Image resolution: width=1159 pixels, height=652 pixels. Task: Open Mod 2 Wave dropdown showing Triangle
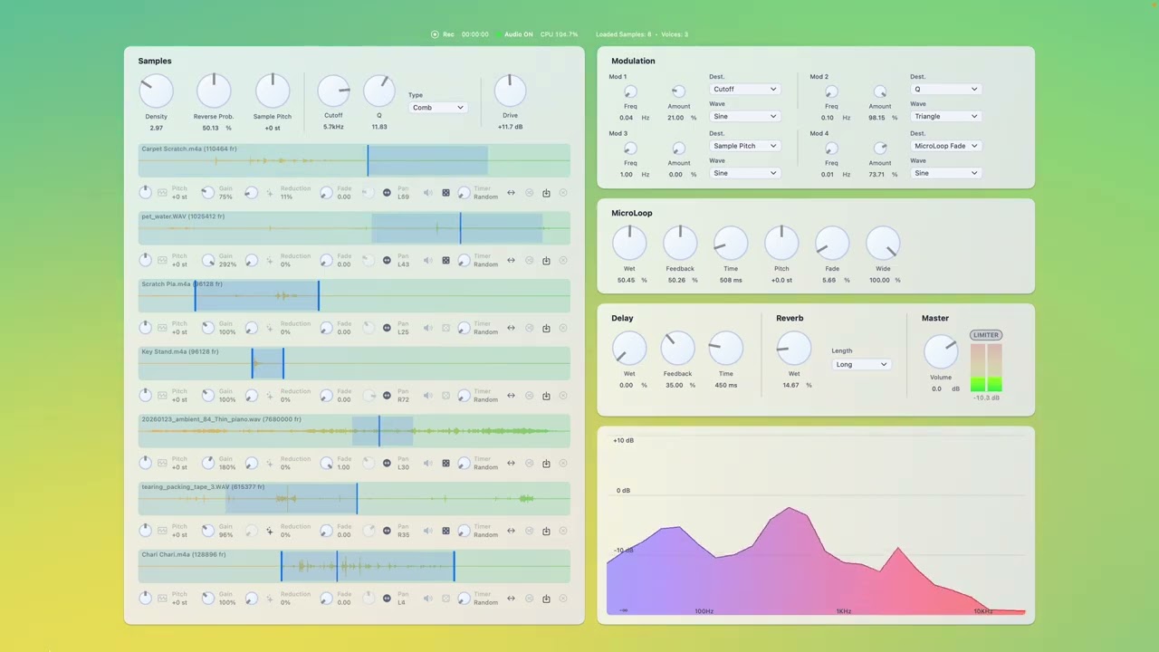[x=945, y=116]
